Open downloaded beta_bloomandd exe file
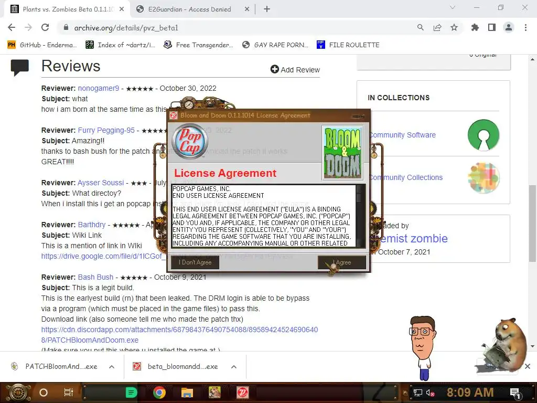This screenshot has width=537, height=403. pos(175,367)
